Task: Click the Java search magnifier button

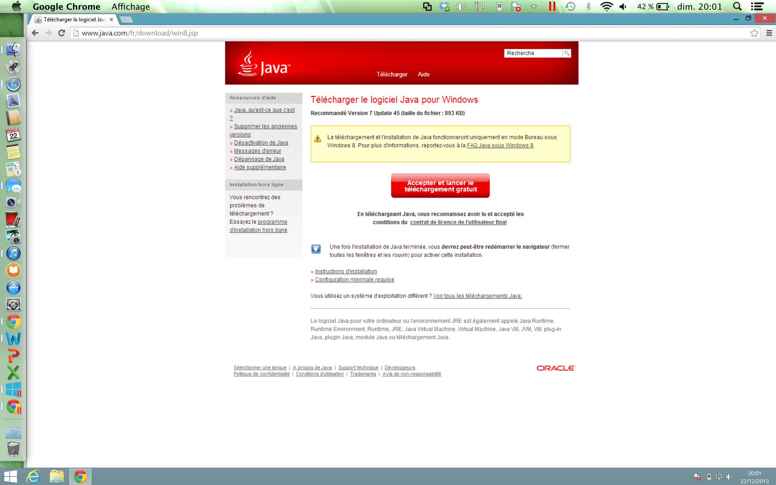Action: (x=567, y=53)
